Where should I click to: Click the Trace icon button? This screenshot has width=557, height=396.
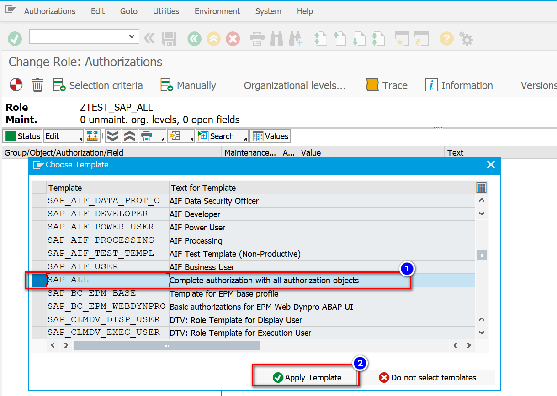tap(387, 85)
